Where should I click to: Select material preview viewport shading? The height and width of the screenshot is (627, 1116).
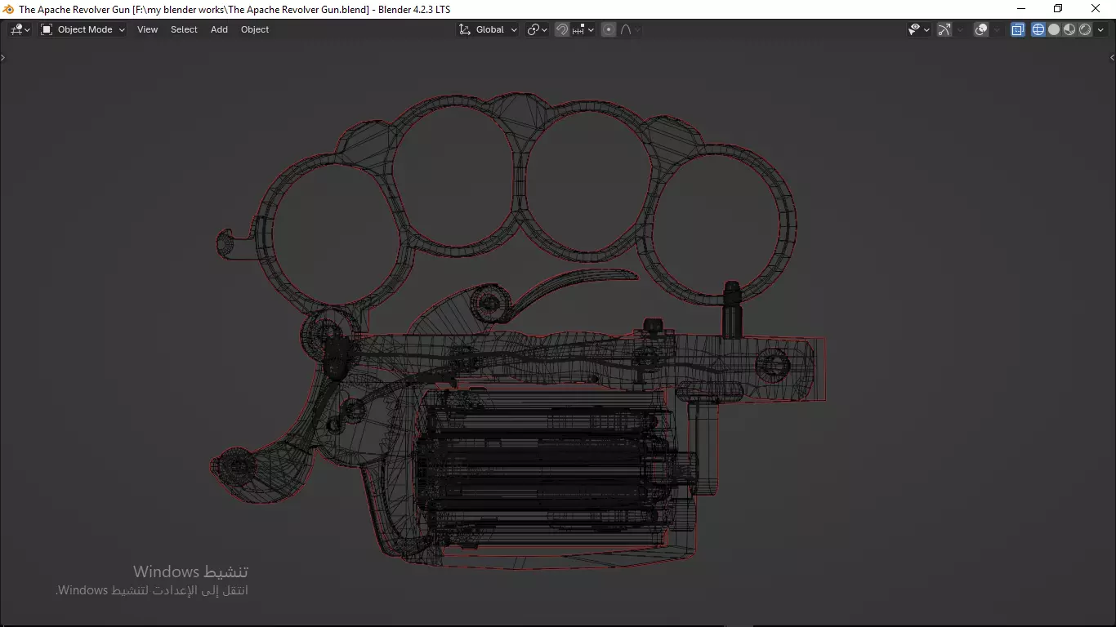click(x=1069, y=29)
